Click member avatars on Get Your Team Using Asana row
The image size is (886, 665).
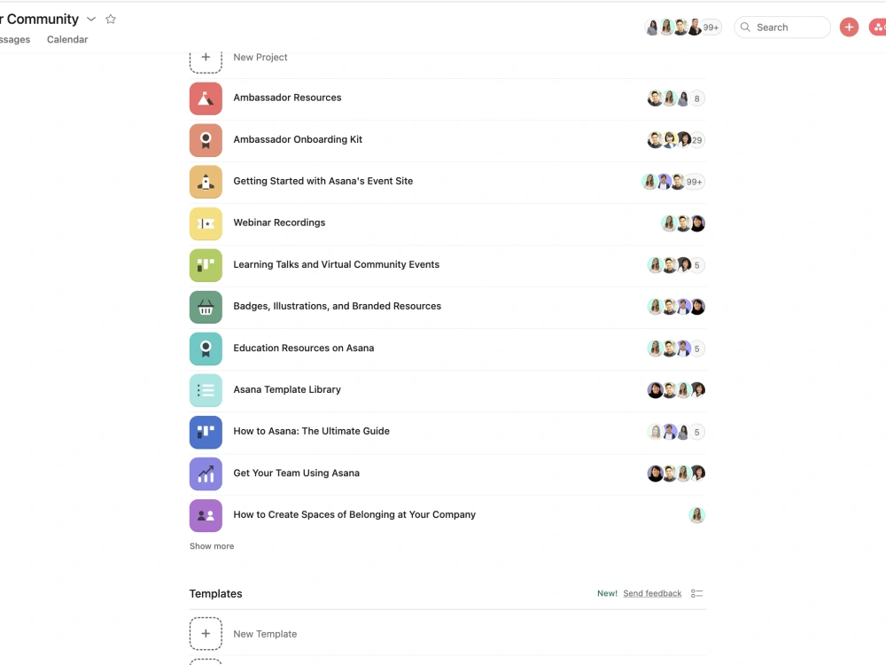pos(676,473)
